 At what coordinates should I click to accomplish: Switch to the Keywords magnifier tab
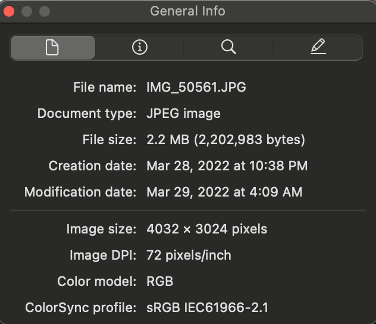[x=228, y=48]
